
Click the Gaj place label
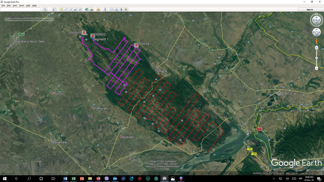pos(133,160)
